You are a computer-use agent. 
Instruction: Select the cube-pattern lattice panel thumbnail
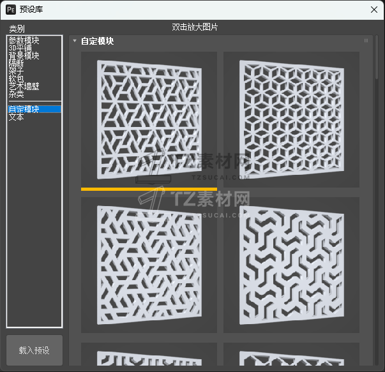coord(291,119)
